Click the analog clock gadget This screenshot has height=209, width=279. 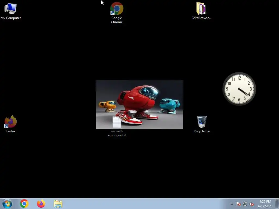(239, 89)
